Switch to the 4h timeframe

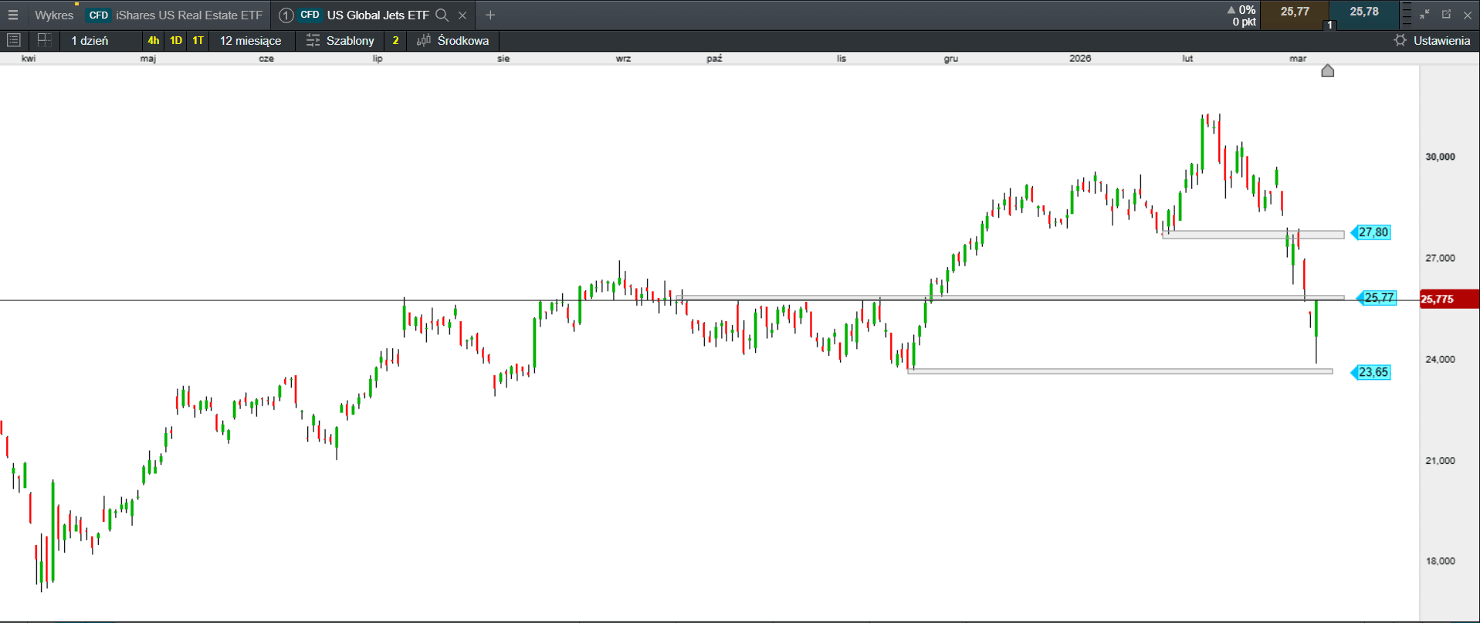(x=153, y=40)
